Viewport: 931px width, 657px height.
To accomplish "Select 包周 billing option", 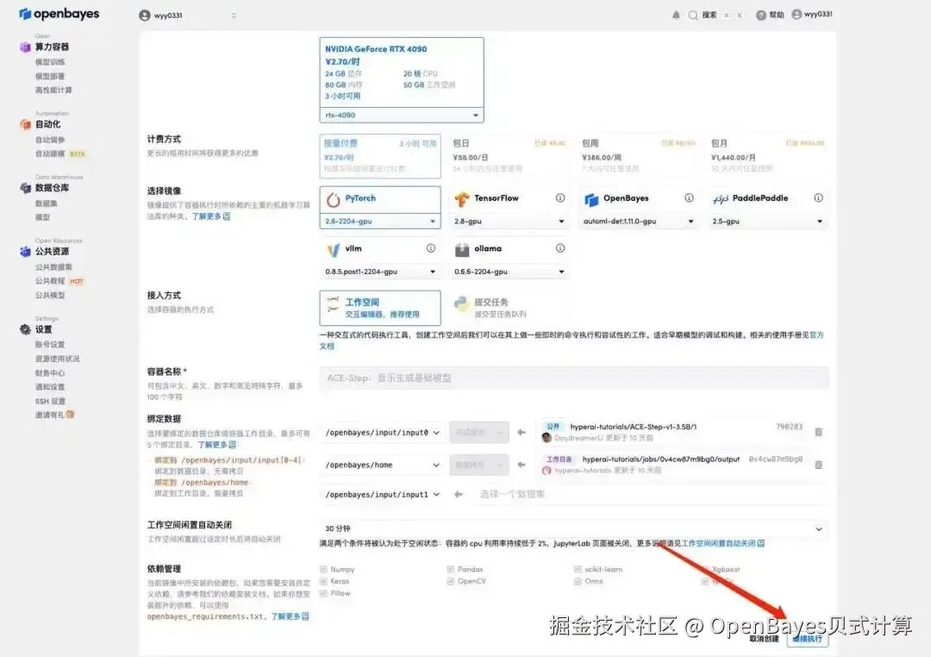I will tap(638, 156).
